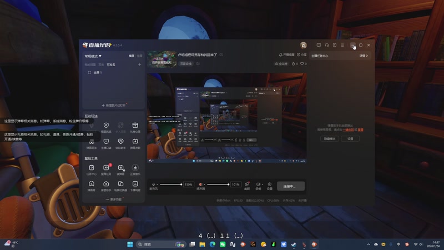Click the 全站榜 ranking button
The height and width of the screenshot is (250, 444).
click(281, 64)
